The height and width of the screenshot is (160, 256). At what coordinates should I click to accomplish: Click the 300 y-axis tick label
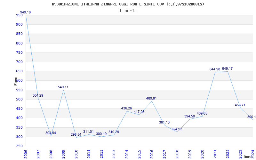(x=19, y=137)
